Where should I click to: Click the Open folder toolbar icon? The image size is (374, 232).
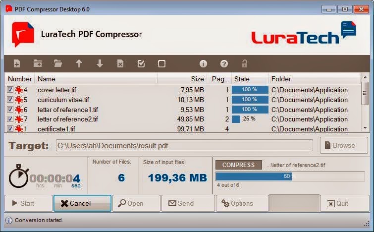pyautogui.click(x=58, y=64)
